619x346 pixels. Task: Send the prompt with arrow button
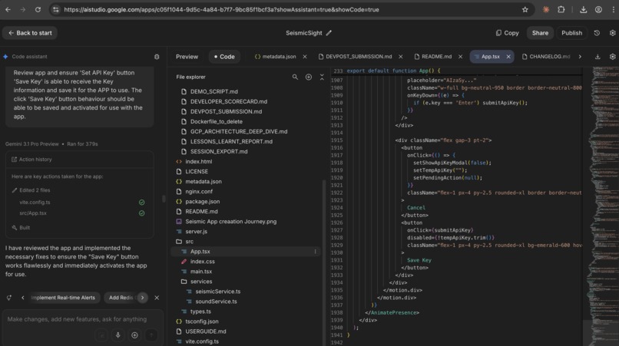tap(151, 335)
